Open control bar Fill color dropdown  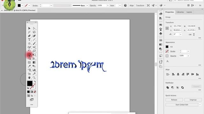[22, 5]
